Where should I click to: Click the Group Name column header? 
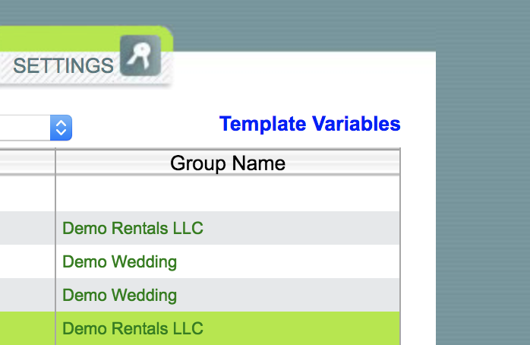pos(228,163)
